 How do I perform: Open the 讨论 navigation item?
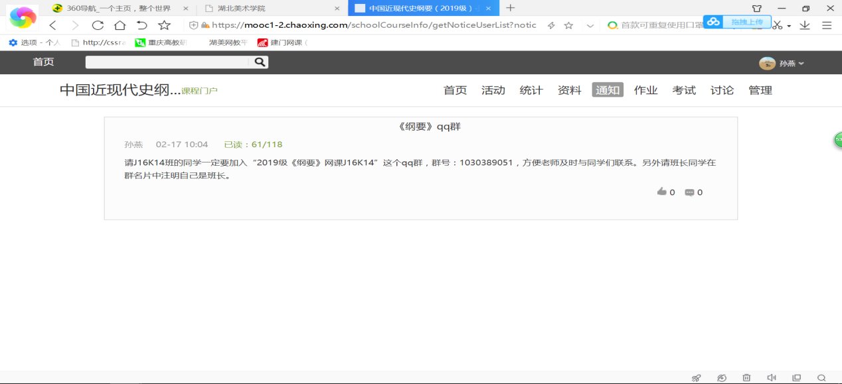pos(722,90)
